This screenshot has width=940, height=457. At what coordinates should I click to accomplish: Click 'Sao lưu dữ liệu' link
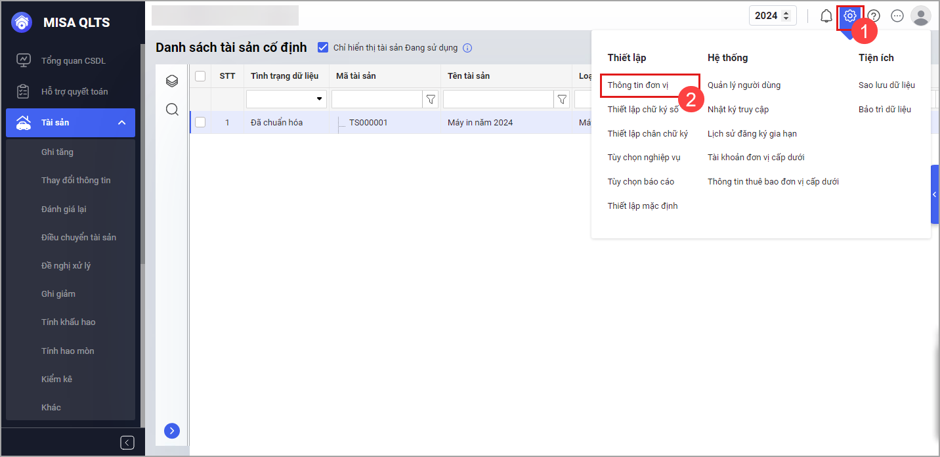[886, 85]
